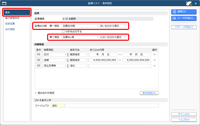The width and height of the screenshot is (200, 125).
Task: Select condition row number 03
Action: point(39,66)
